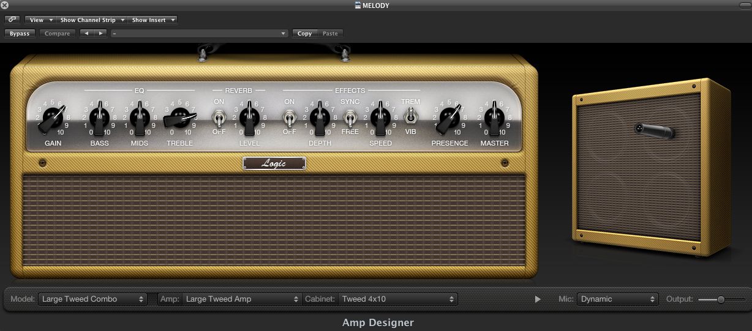Go to next preset with right arrow

(100, 34)
